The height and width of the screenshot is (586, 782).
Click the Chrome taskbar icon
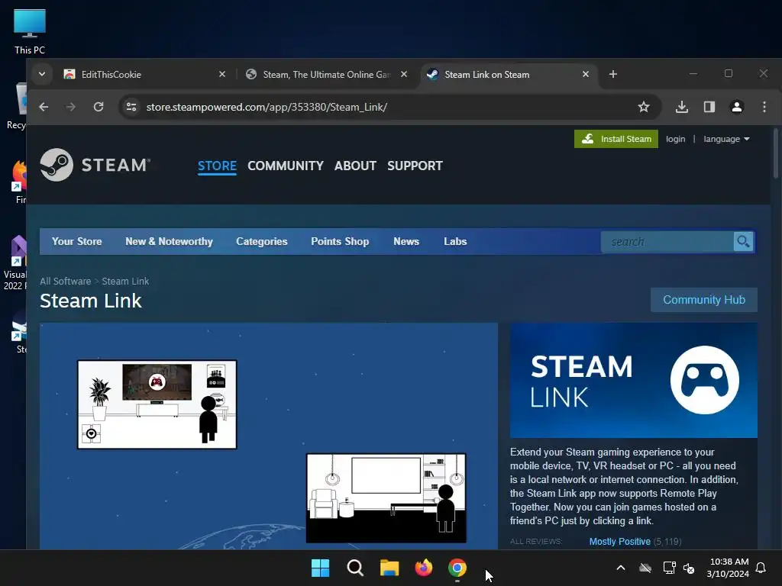457,568
